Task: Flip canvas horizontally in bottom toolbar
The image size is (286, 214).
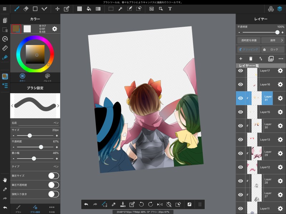Action: coord(160,204)
